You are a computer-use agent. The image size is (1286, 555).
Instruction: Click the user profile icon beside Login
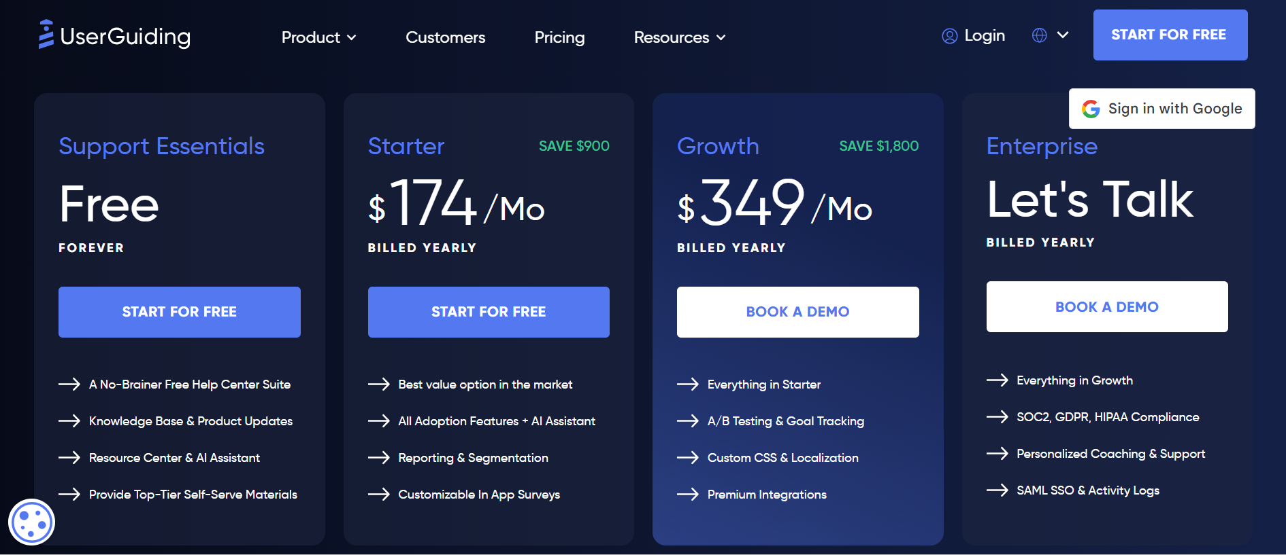pos(949,36)
